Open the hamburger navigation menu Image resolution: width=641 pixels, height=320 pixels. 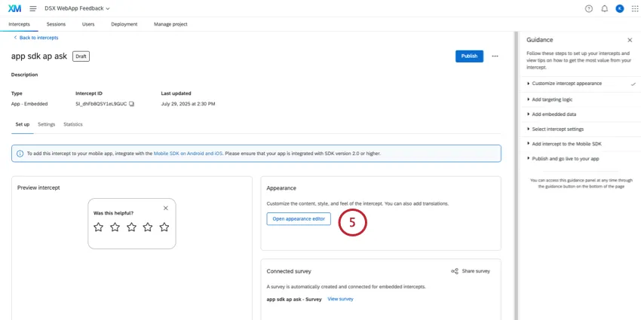32,8
